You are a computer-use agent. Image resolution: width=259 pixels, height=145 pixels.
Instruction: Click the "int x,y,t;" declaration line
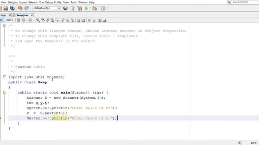(x=38, y=103)
